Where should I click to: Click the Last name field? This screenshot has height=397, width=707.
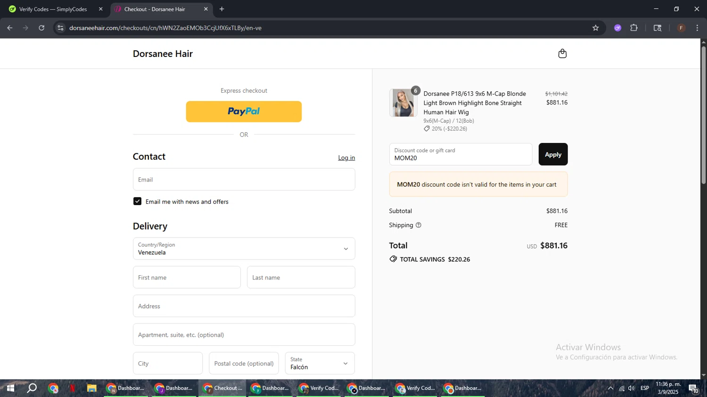pos(301,278)
